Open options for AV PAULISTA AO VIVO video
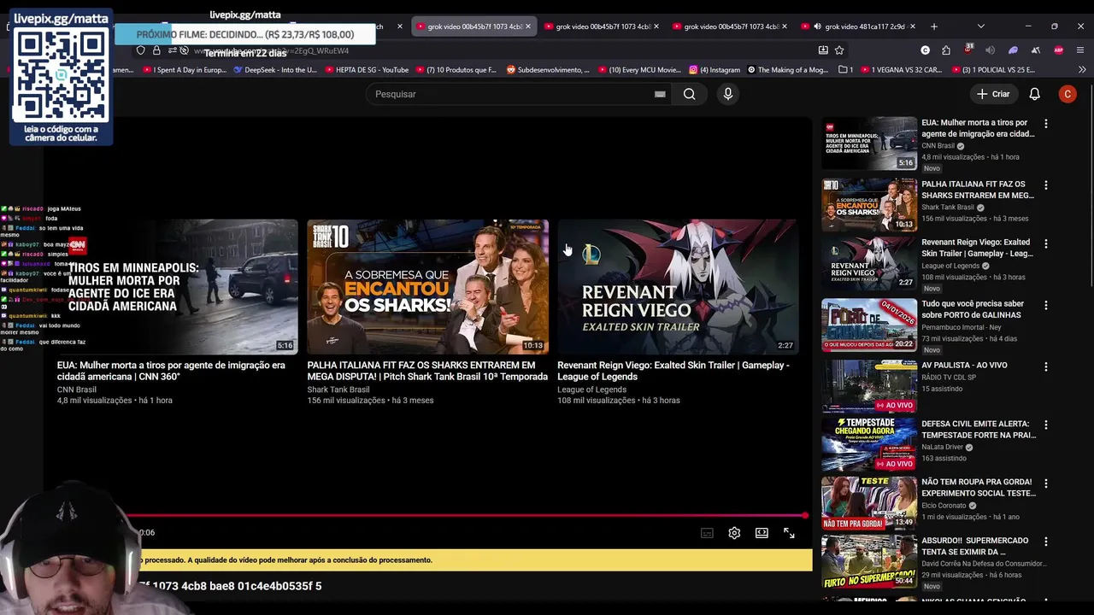1094x615 pixels. coord(1045,366)
